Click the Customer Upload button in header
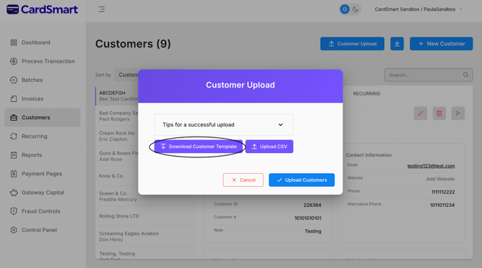 (x=352, y=44)
